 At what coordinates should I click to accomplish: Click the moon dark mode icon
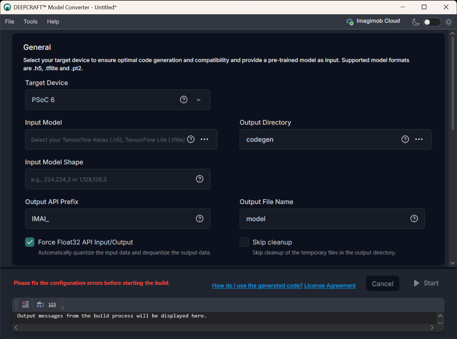coord(416,22)
